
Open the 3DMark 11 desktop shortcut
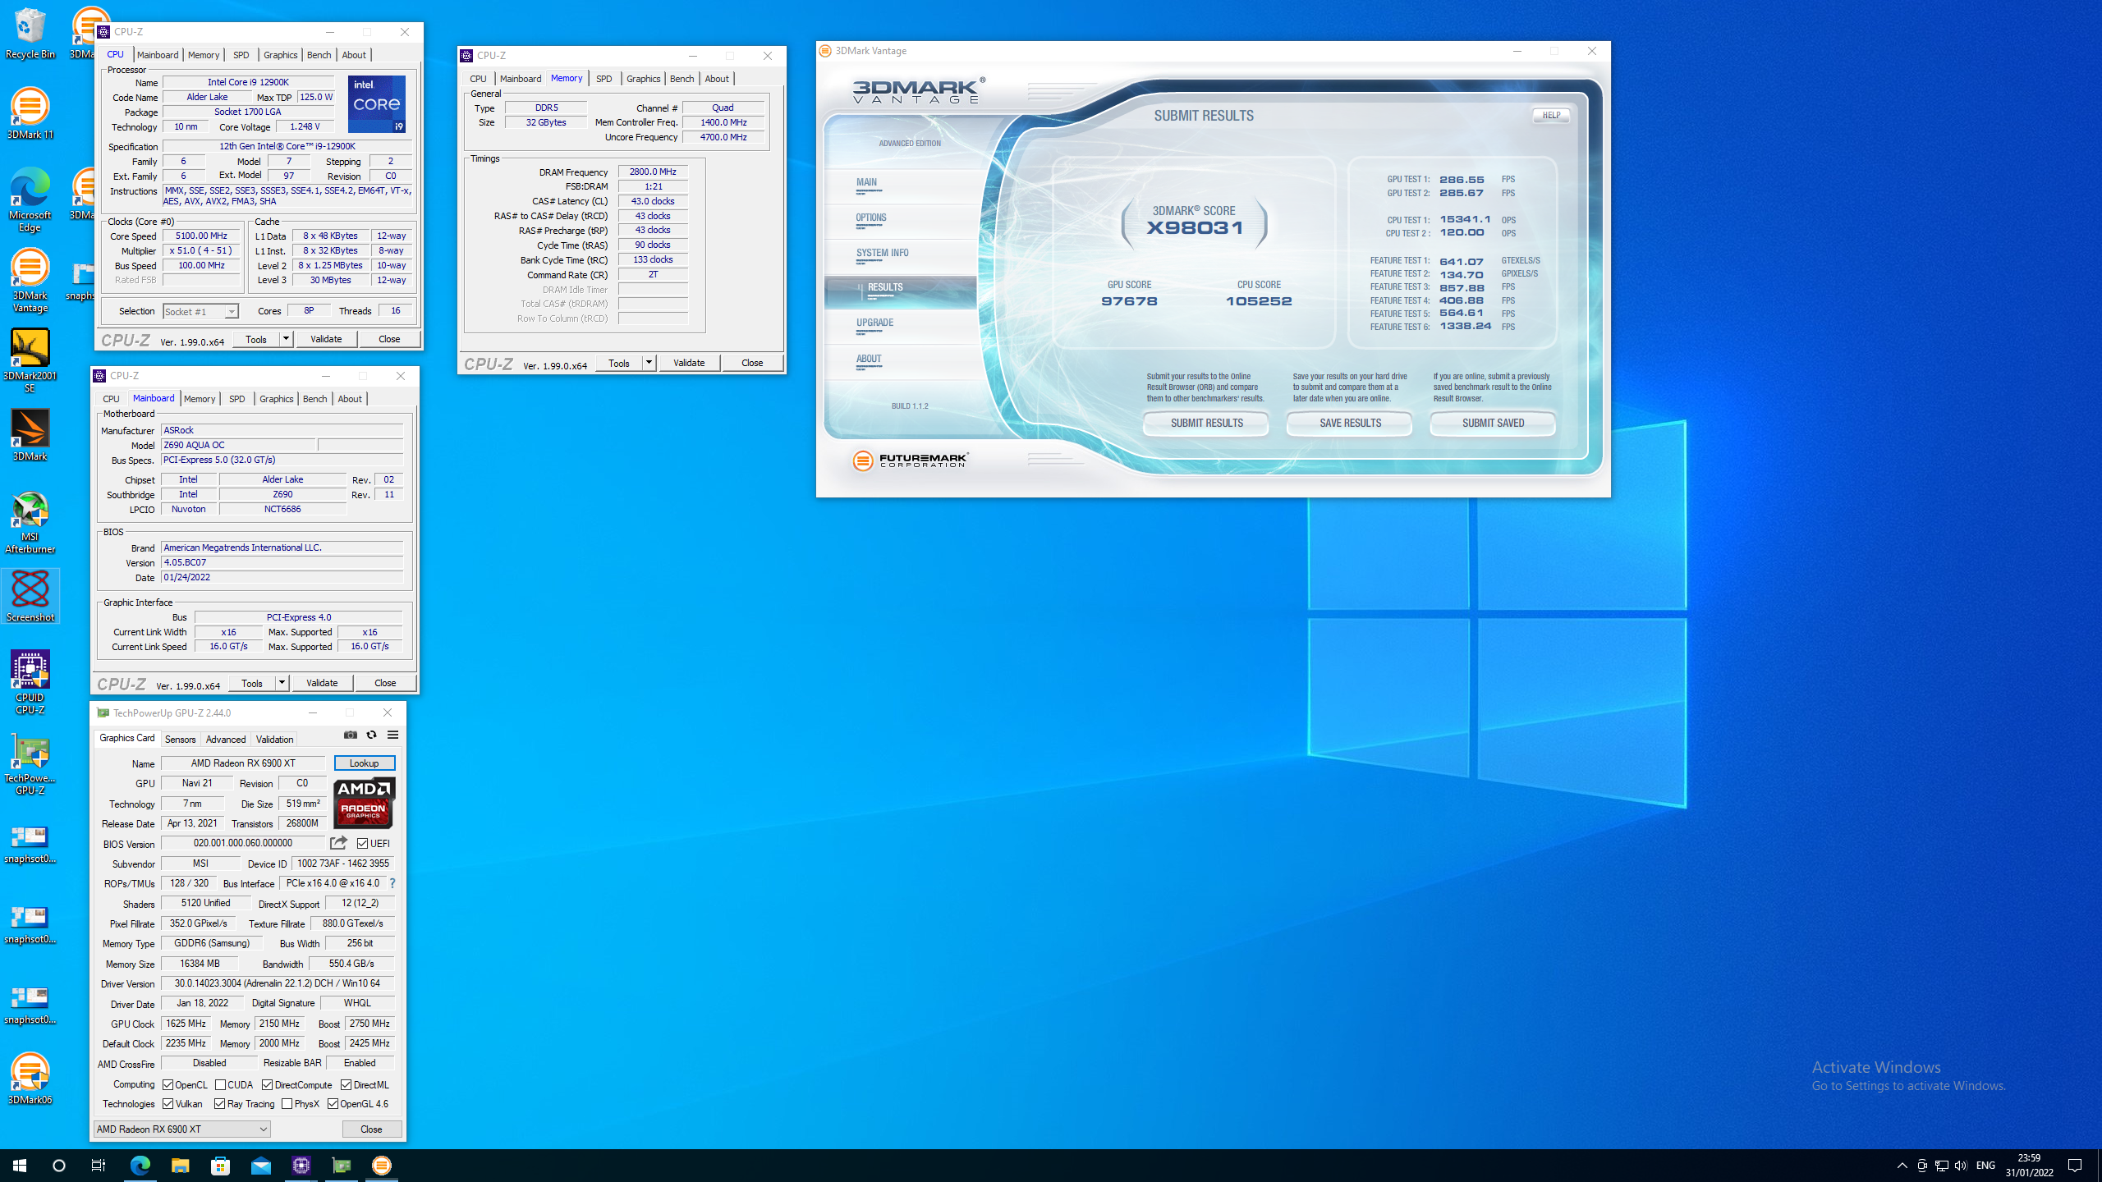tap(30, 113)
